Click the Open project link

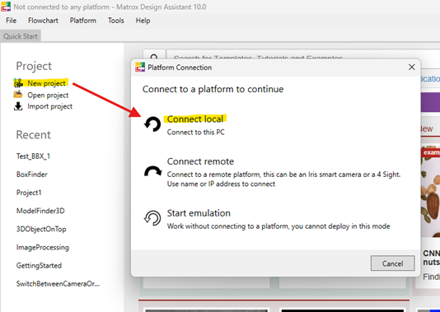coord(48,95)
